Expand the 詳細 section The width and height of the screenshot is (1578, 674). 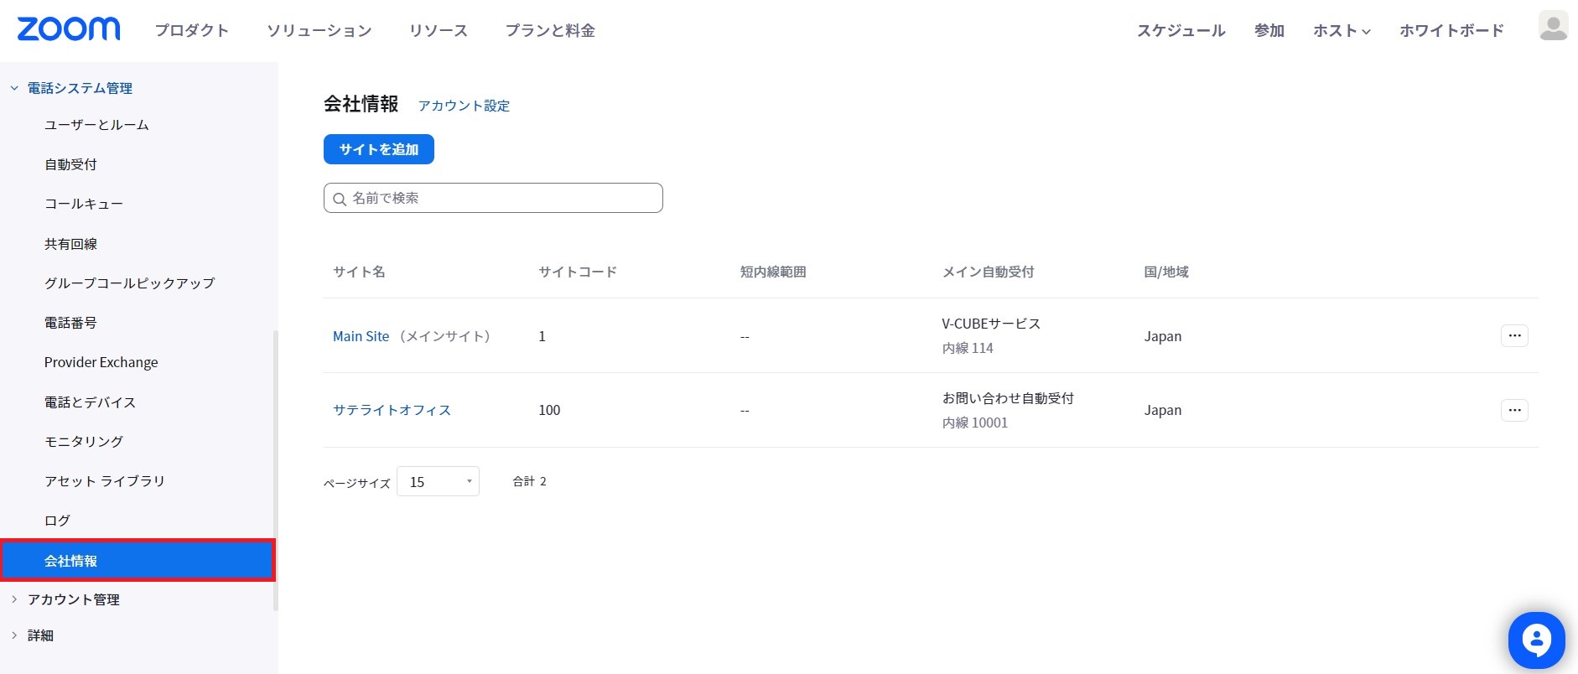14,635
